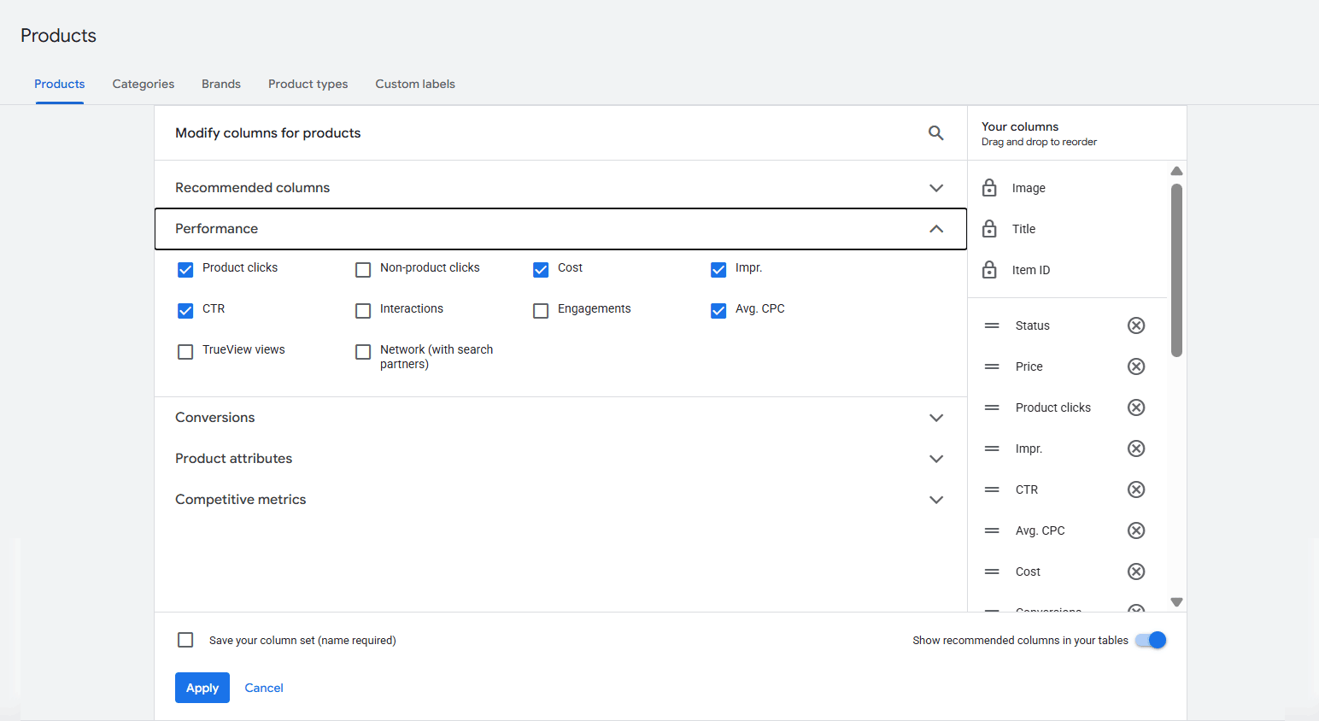
Task: Grab the drag handle for CTR row
Action: coord(992,489)
